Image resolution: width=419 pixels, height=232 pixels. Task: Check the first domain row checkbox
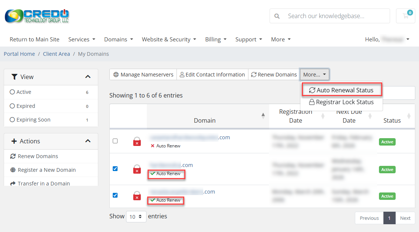tap(115, 141)
